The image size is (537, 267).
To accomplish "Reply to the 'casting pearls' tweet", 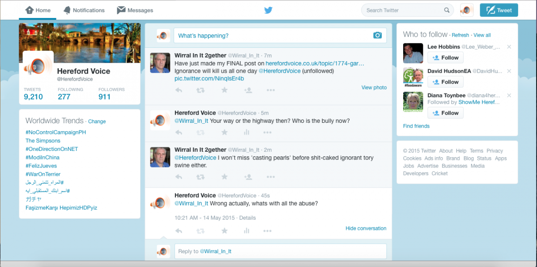I will (179, 177).
